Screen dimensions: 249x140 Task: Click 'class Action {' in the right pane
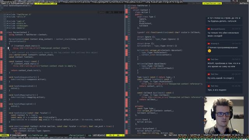(x=142, y=12)
